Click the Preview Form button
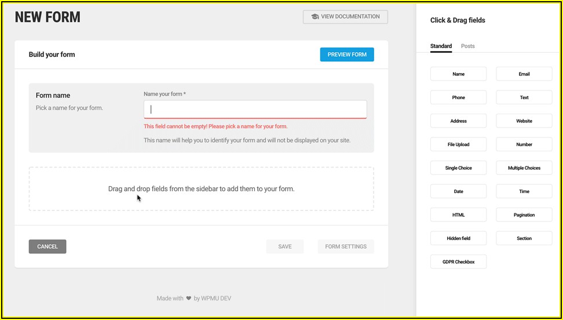 click(347, 54)
